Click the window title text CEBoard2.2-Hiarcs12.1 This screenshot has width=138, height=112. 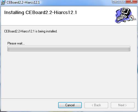coord(23,2)
